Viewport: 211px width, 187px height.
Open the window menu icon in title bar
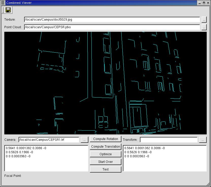[x=3, y=3]
